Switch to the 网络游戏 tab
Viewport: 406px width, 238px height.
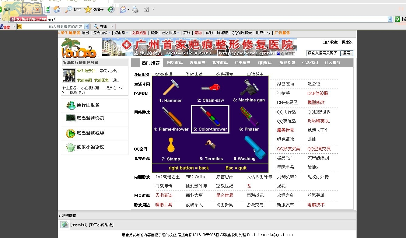pos(175,63)
